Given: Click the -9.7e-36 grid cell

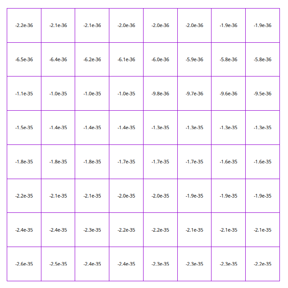Looking at the screenshot, I should point(194,94).
